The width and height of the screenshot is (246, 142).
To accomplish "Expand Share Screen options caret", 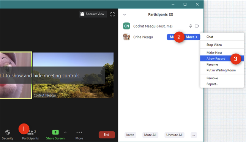I will (x=65, y=132).
